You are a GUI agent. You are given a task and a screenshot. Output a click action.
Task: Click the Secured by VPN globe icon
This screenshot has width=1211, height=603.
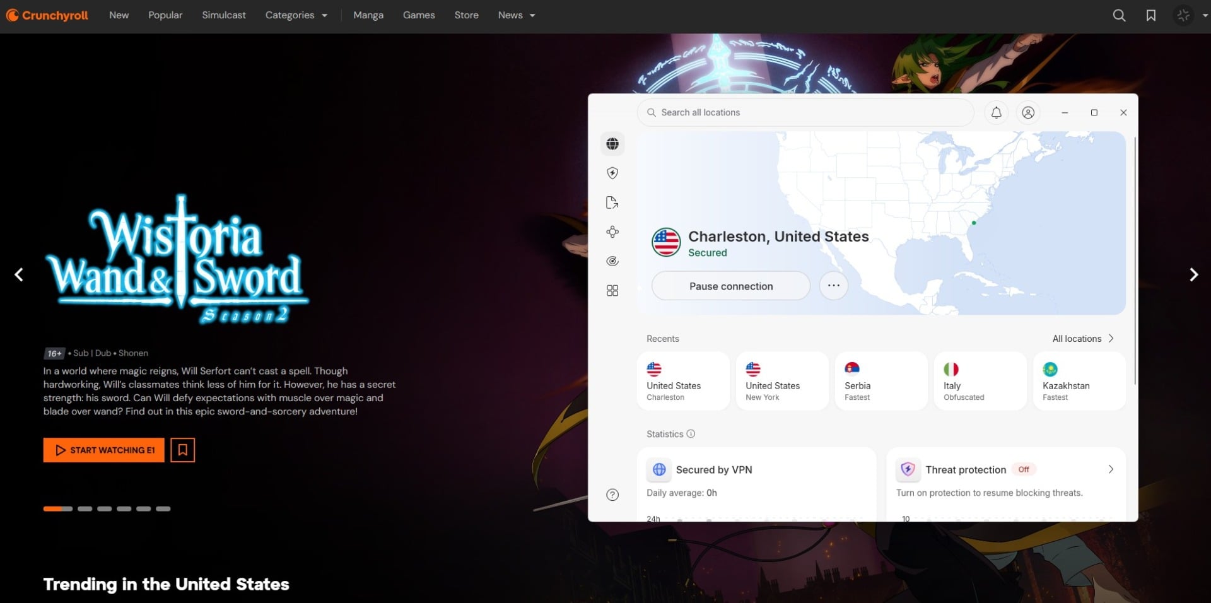tap(659, 470)
